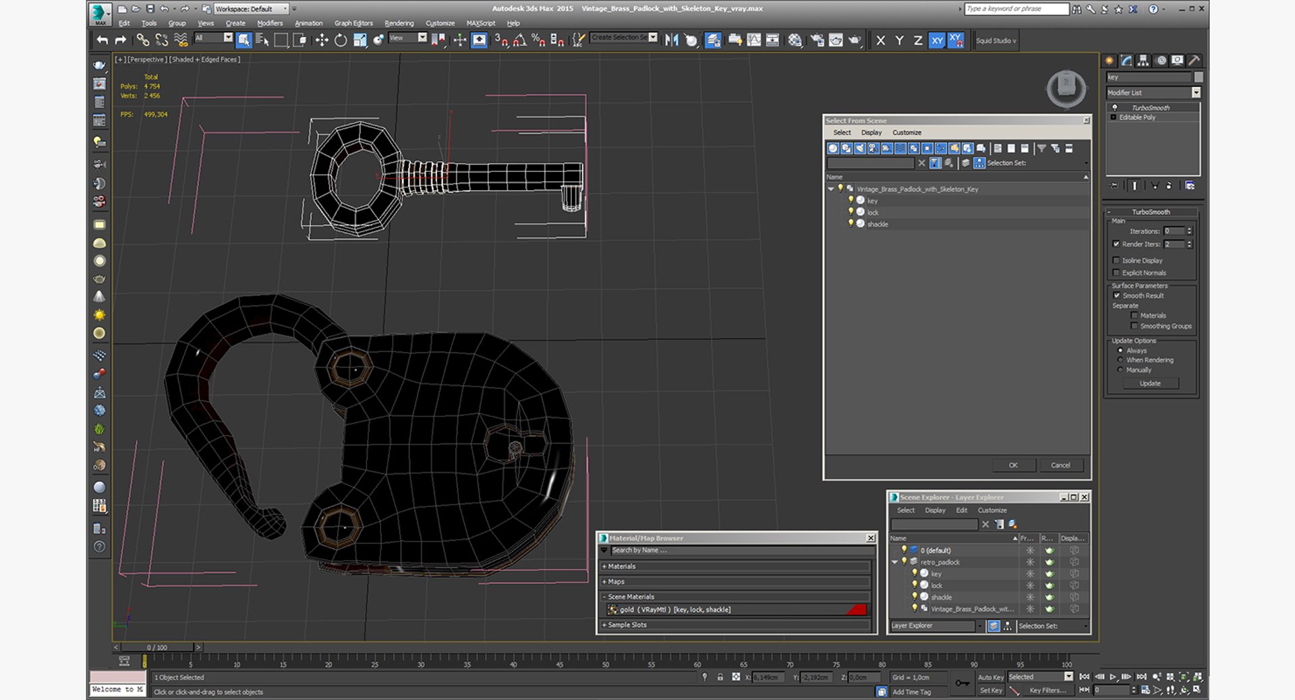Click OK in Select From Scene dialog
Image resolution: width=1295 pixels, height=700 pixels.
[x=1013, y=465]
